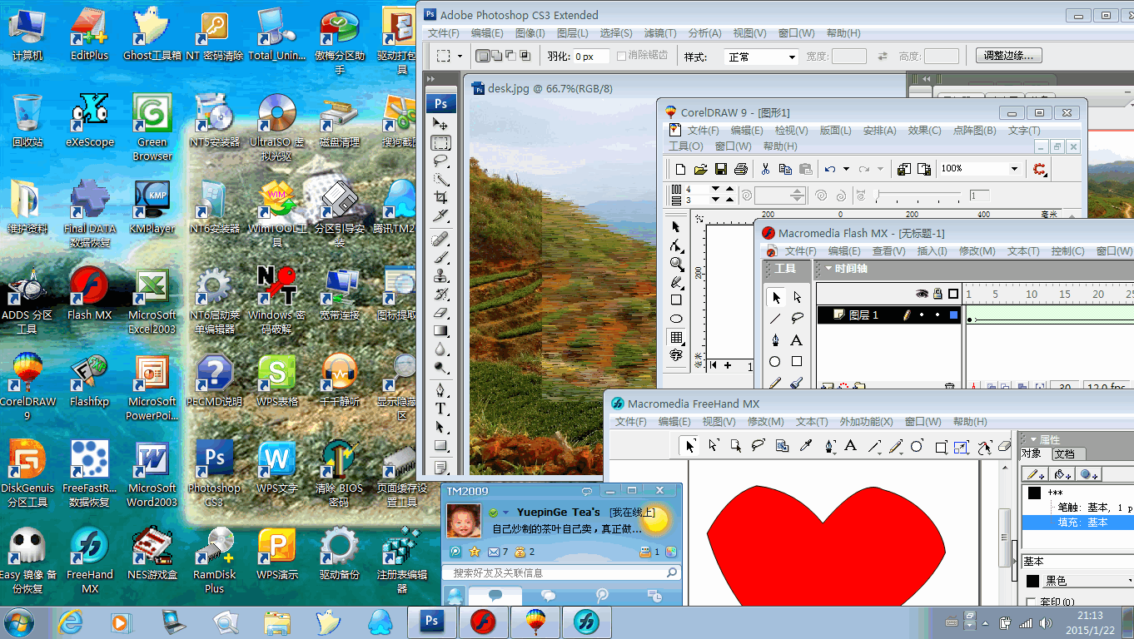Click the black color swatch in FreeHand
The width and height of the screenshot is (1134, 639).
[1033, 581]
